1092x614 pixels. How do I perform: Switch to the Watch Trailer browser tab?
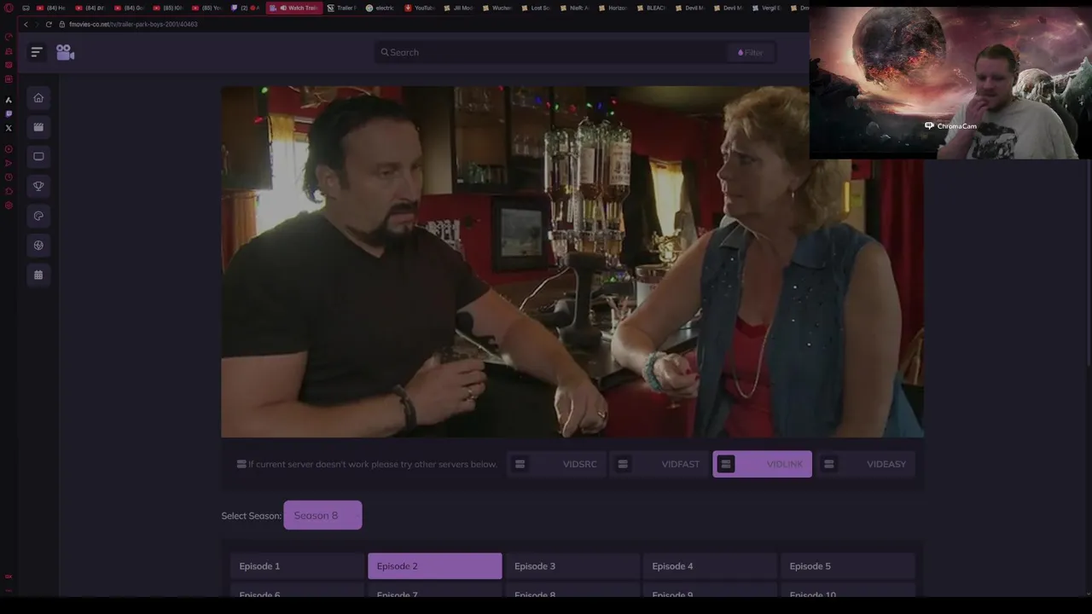(x=295, y=8)
